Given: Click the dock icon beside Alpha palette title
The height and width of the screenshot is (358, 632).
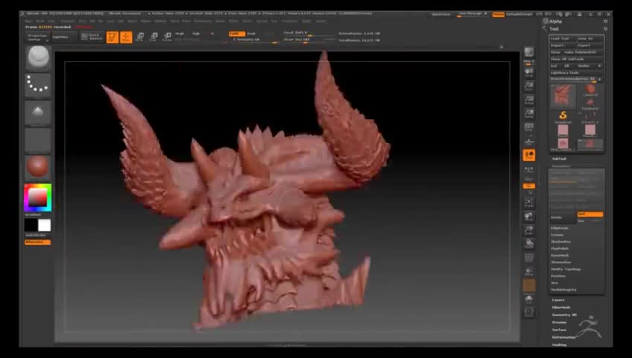Looking at the screenshot, I should point(605,22).
